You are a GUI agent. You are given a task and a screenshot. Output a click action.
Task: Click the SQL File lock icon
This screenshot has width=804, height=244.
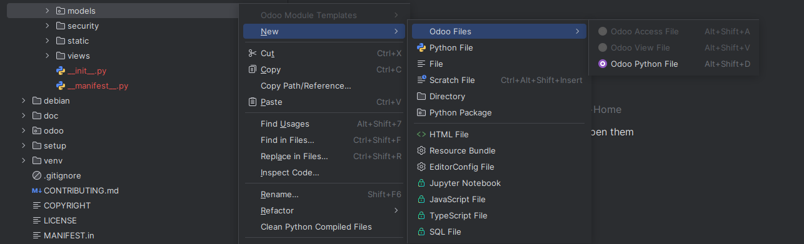(x=421, y=232)
